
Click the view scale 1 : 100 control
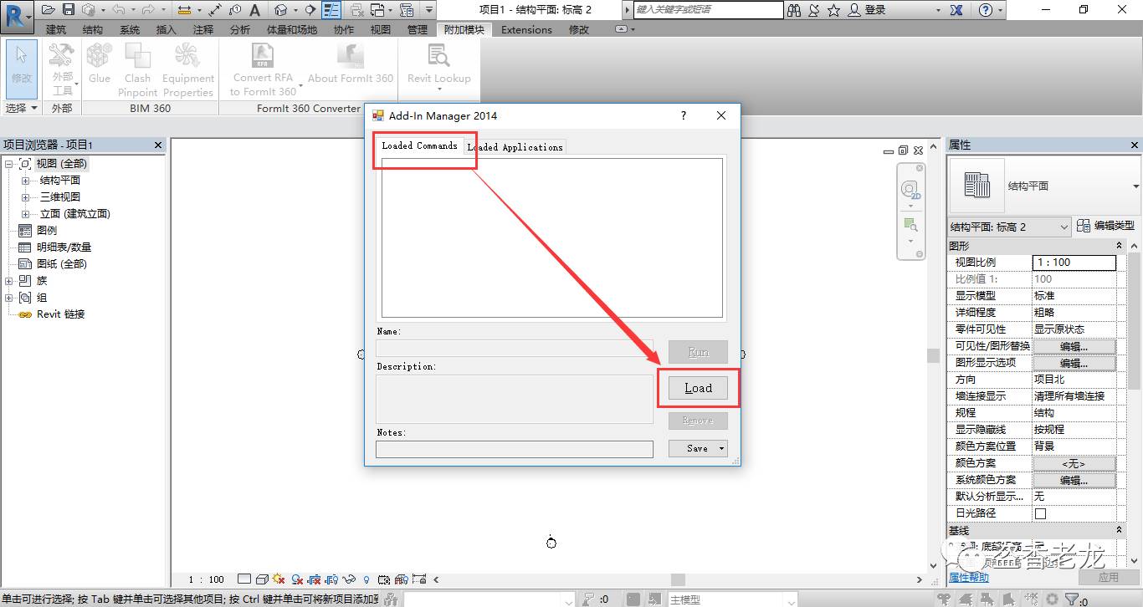coord(207,579)
